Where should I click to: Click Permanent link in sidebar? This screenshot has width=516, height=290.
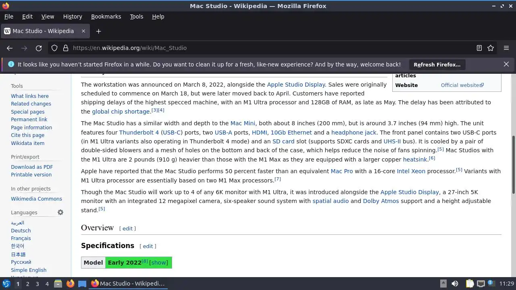click(29, 120)
